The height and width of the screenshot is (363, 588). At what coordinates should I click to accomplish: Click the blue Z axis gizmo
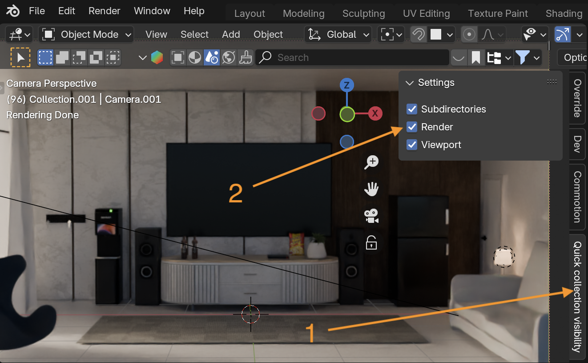tap(346, 85)
